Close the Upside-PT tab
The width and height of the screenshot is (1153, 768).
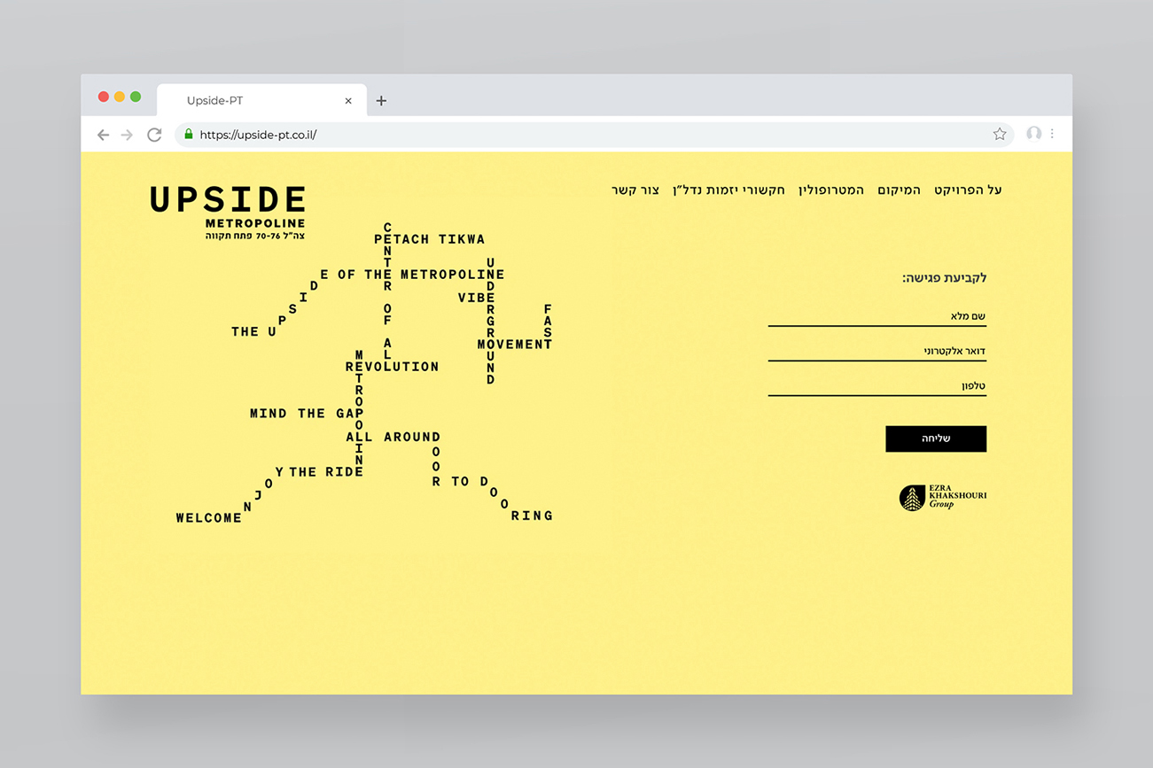(x=348, y=101)
